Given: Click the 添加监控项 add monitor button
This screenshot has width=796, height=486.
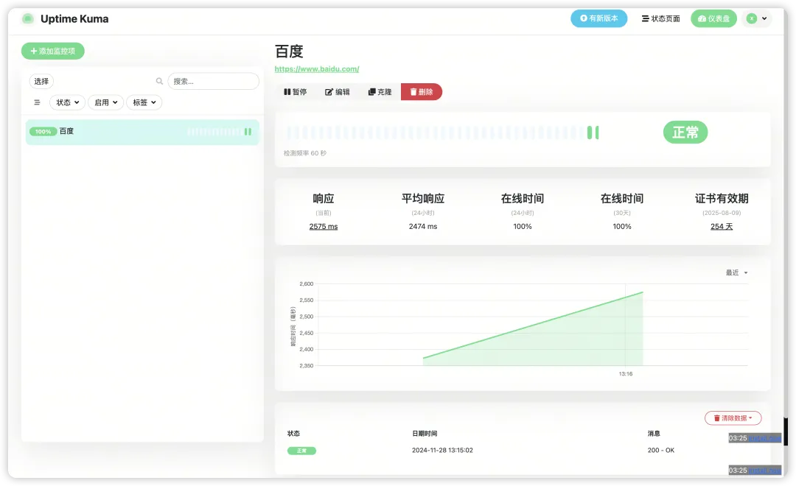Looking at the screenshot, I should [53, 51].
